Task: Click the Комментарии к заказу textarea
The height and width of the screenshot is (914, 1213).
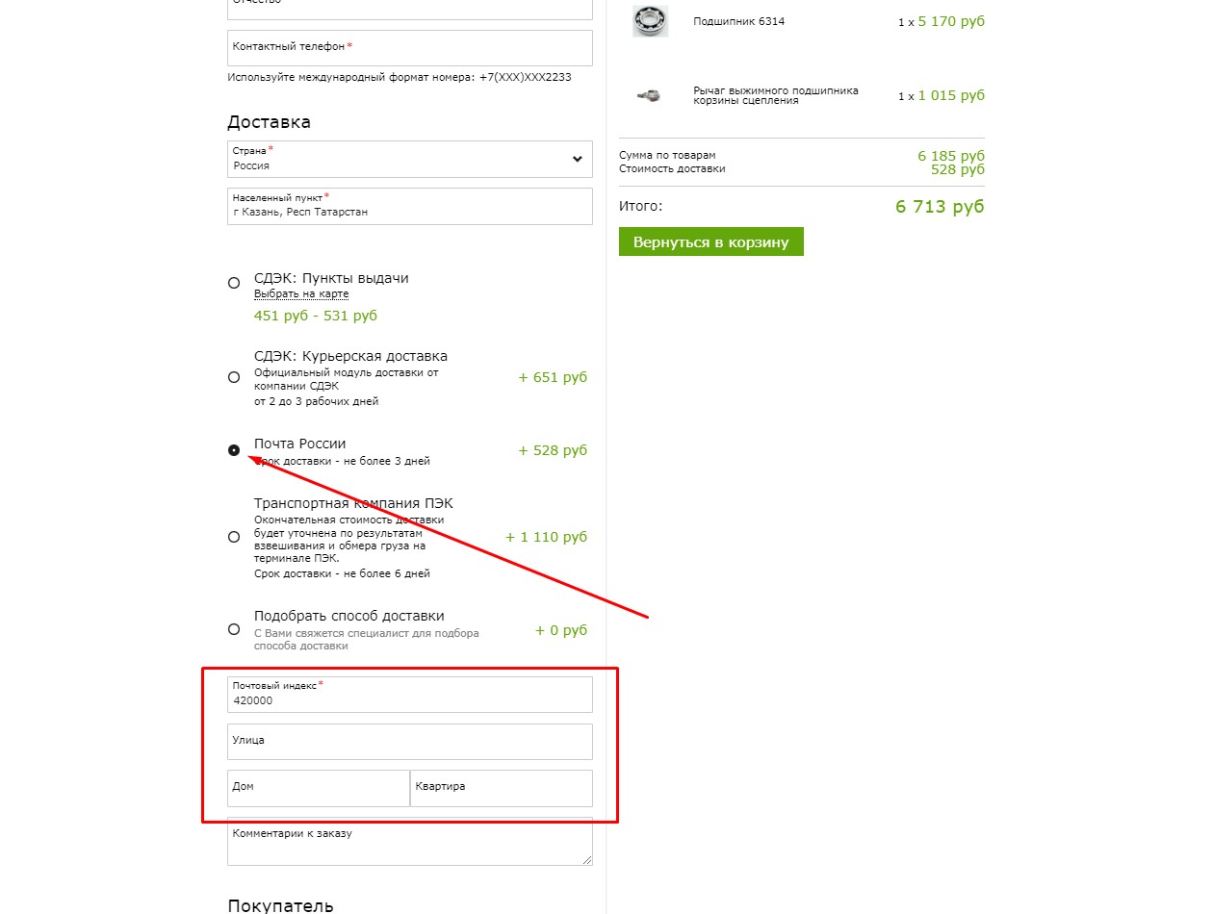Action: click(x=410, y=842)
